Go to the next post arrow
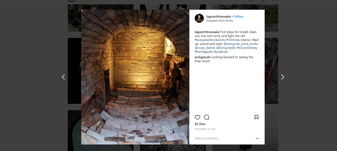The height and width of the screenshot is (151, 337). pyautogui.click(x=283, y=77)
